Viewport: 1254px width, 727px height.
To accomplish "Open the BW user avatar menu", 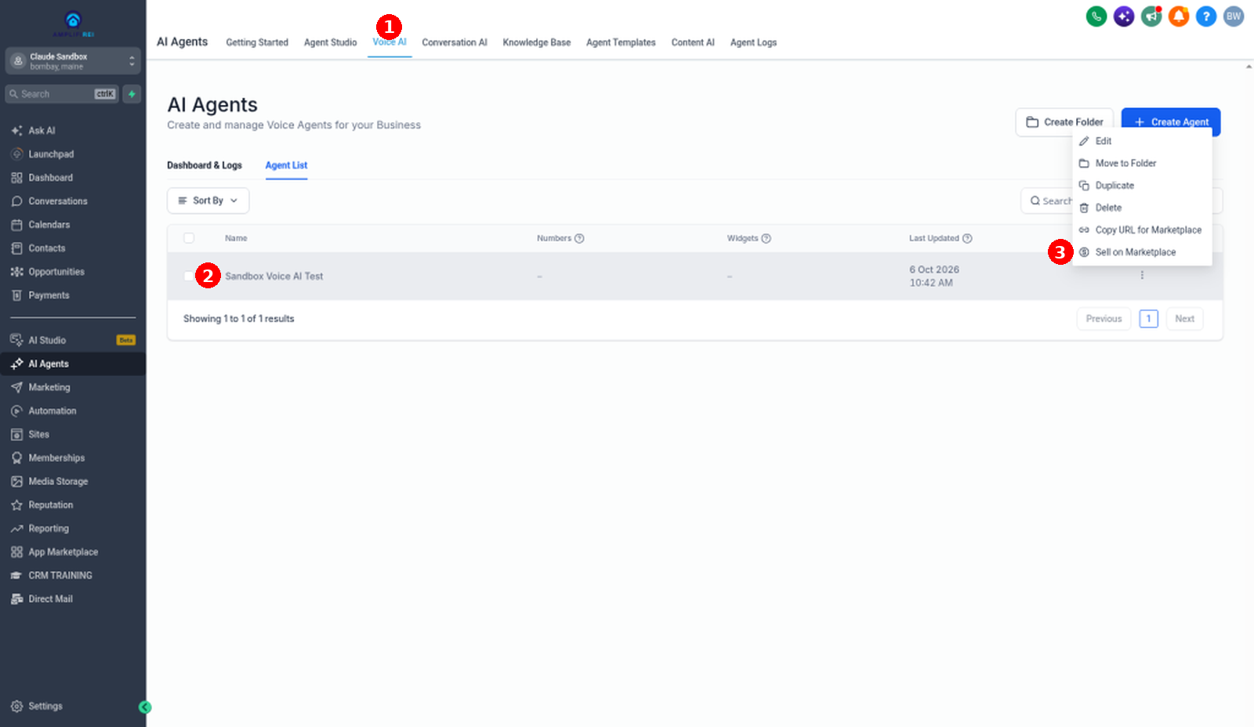I will [1234, 16].
